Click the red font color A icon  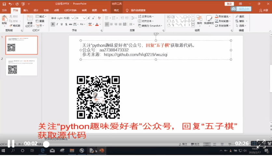pyautogui.click(x=97, y=24)
